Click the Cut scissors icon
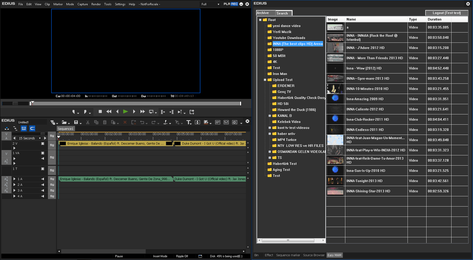473x260 pixels. 88,122
